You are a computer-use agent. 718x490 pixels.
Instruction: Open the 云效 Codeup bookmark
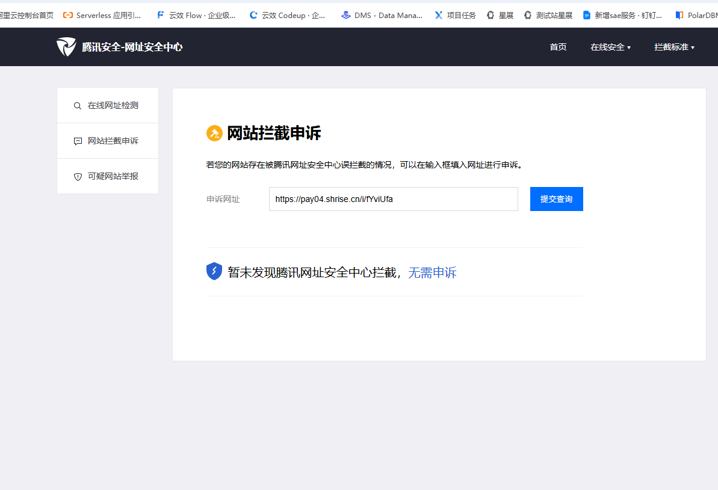point(288,15)
